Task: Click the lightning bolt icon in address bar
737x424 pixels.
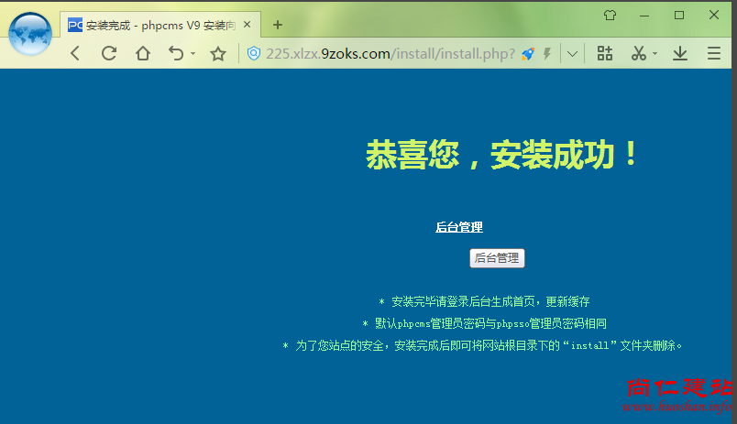Action: 547,54
